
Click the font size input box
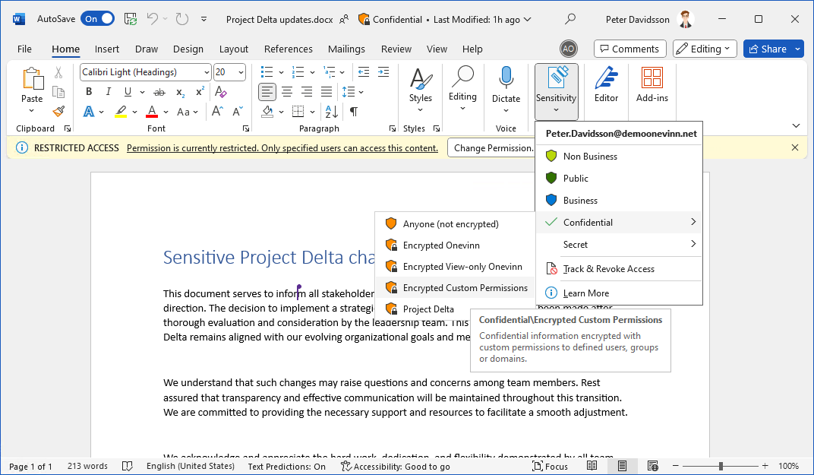[225, 72]
